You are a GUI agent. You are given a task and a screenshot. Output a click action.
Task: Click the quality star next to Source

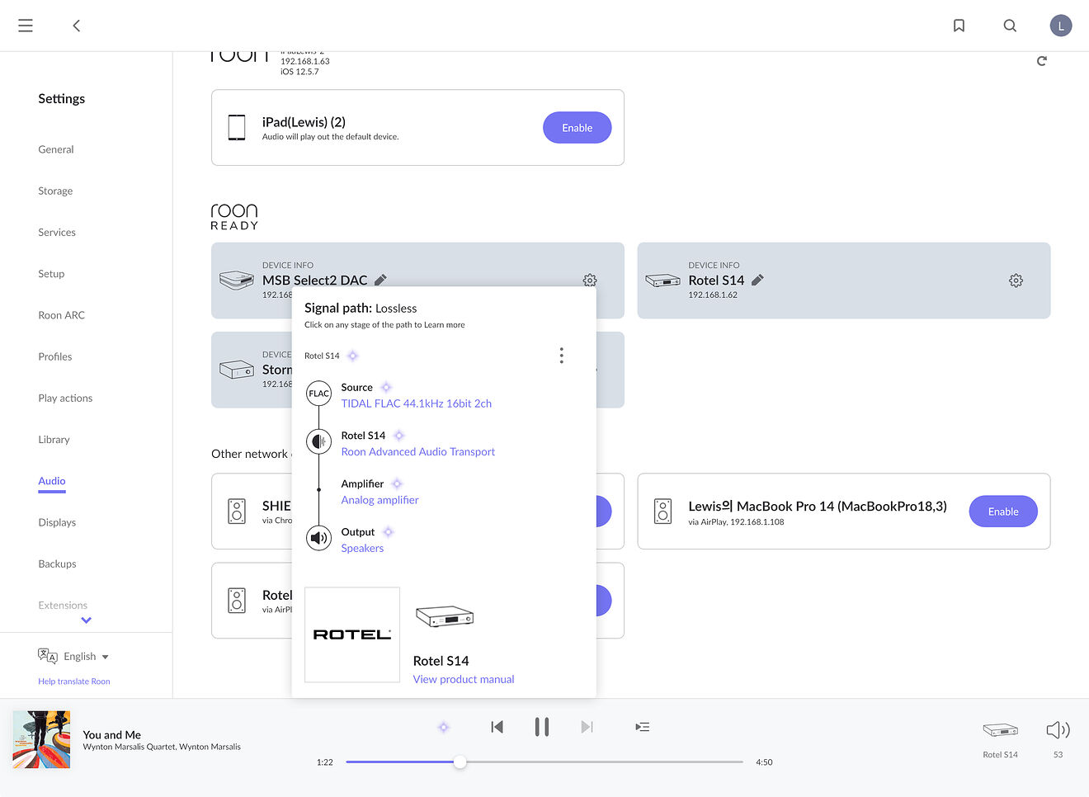(386, 387)
